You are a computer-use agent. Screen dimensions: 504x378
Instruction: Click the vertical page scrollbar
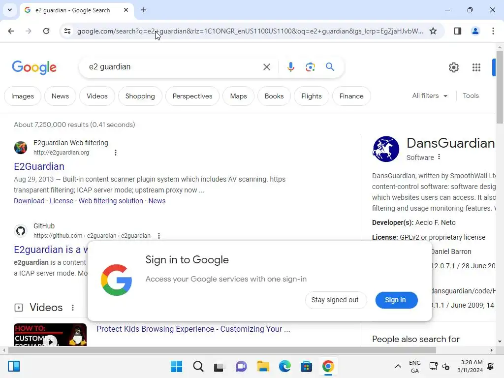pos(500,89)
